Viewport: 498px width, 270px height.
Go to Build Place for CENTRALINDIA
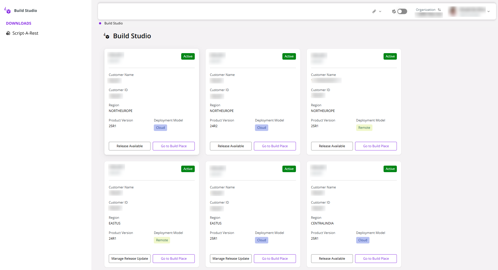pyautogui.click(x=376, y=259)
